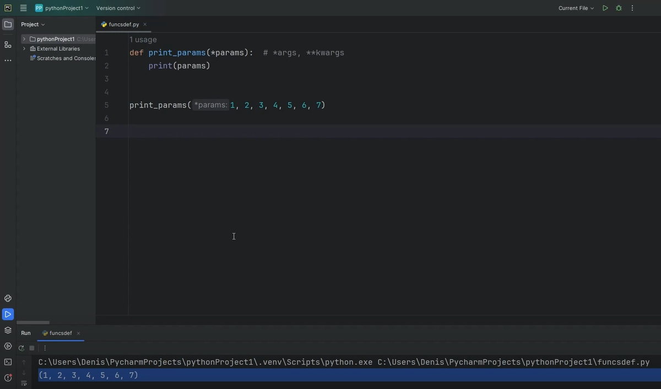Select the funcsdef tab in Run panel
Screen dimensions: 661x389
pos(61,333)
